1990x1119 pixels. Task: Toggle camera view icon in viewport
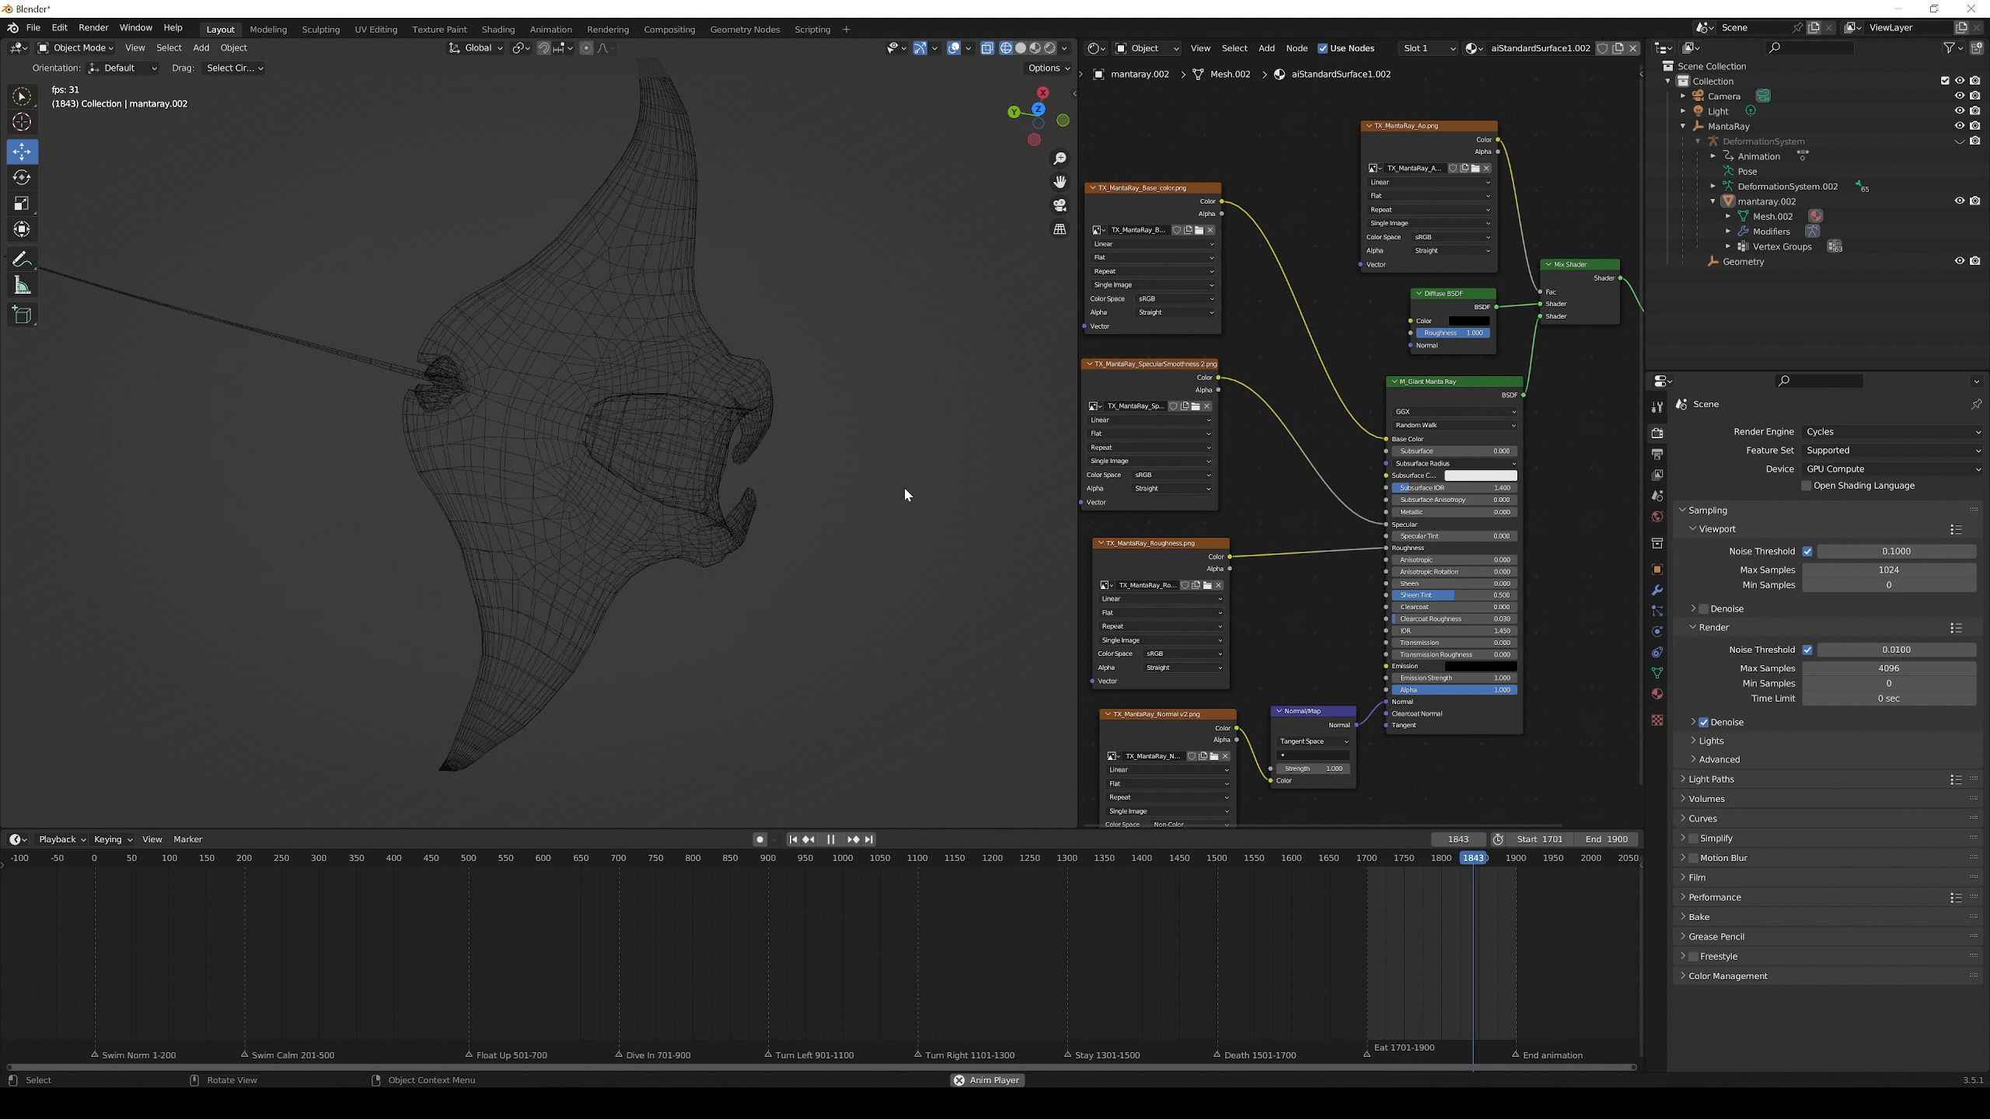(x=1060, y=206)
